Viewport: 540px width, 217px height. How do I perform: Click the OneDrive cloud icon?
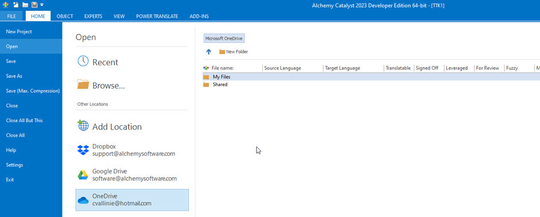point(83,200)
